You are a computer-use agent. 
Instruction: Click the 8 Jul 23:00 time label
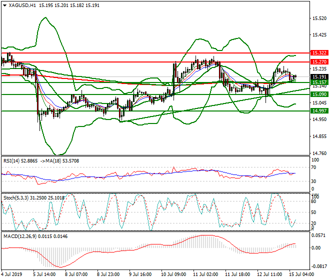(108, 274)
